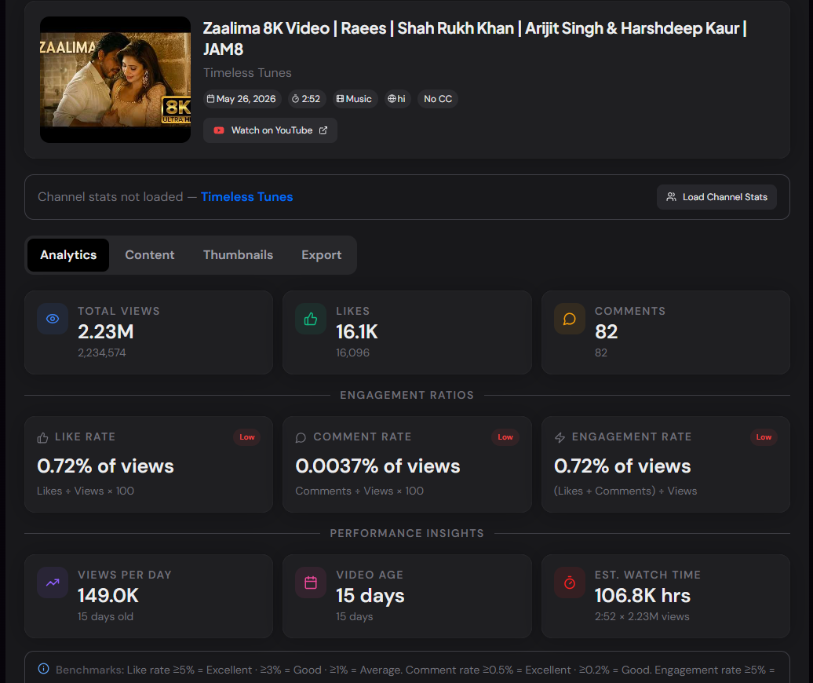Click the calendar icon in Video Age card

point(311,583)
